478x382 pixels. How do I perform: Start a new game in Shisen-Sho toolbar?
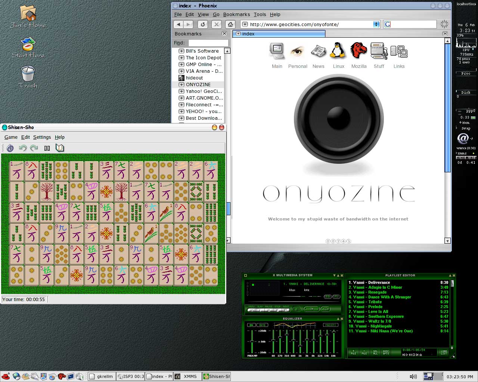pos(10,148)
